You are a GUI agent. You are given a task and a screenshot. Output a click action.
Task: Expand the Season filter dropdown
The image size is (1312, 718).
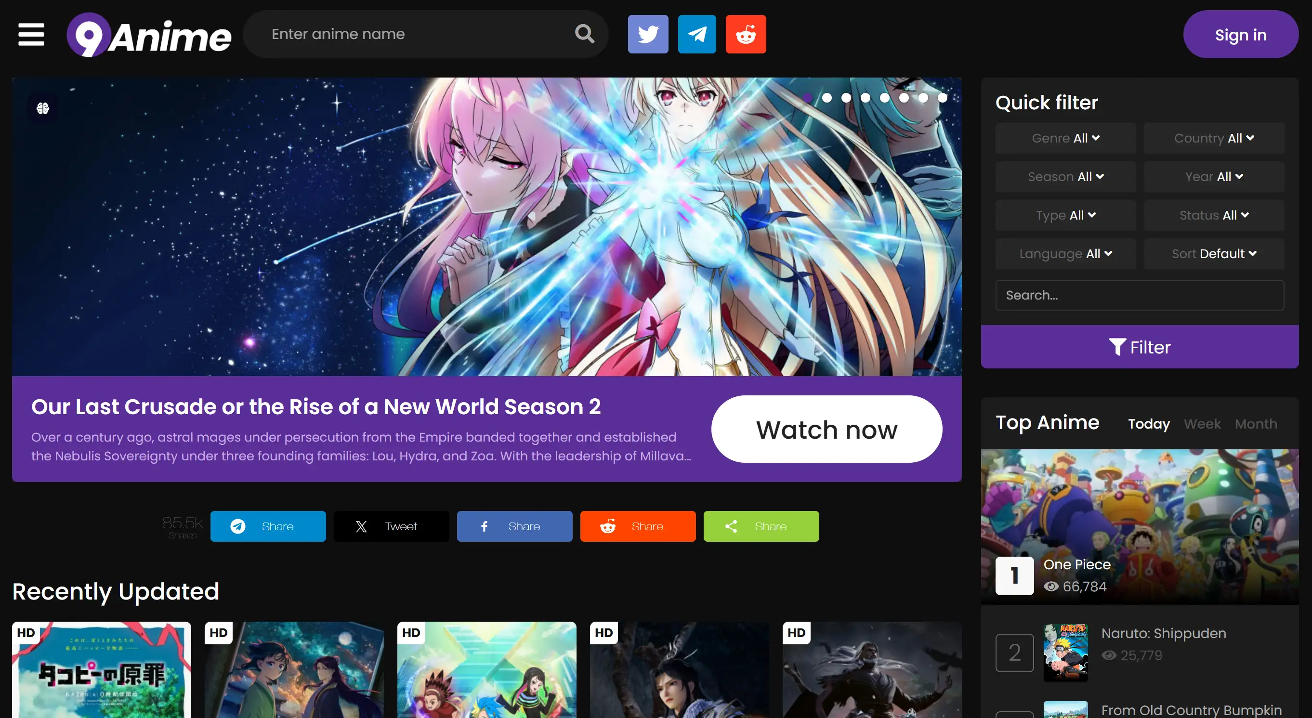click(1065, 177)
